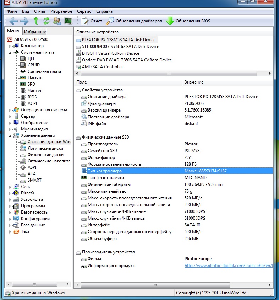
Task: Switch to the Избранное tab
Action: click(x=35, y=32)
